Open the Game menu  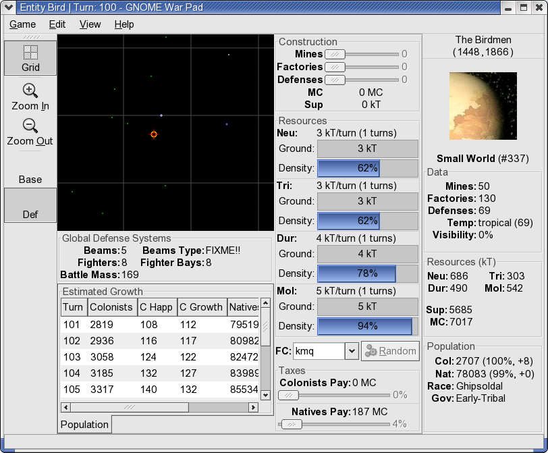tap(22, 24)
